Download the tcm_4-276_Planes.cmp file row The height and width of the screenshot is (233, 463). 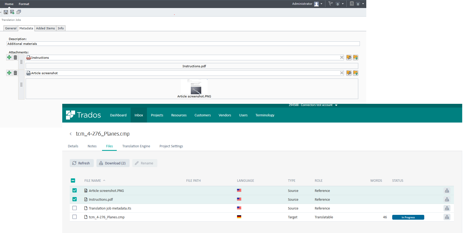[447, 217]
